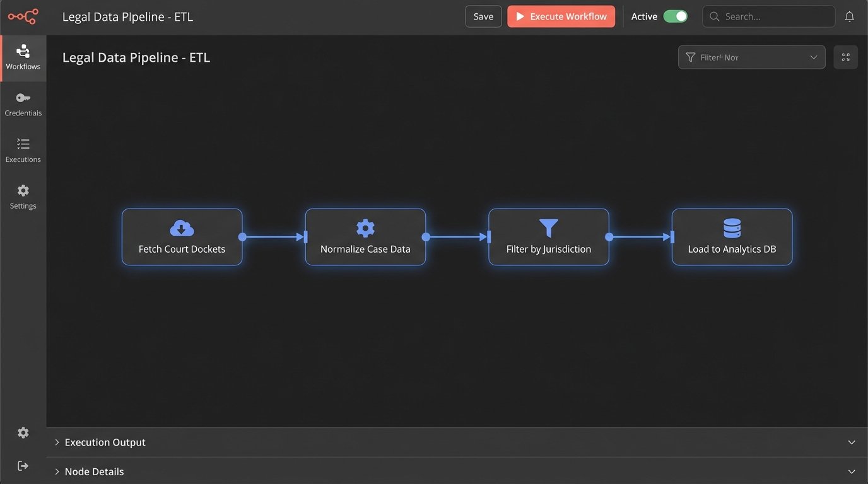Viewport: 868px width, 484px height.
Task: Click the Filter by Jurisdiction funnel icon
Action: tap(549, 228)
